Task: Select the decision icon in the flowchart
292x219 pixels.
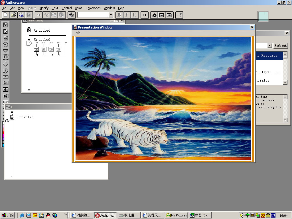Action: tap(29, 43)
